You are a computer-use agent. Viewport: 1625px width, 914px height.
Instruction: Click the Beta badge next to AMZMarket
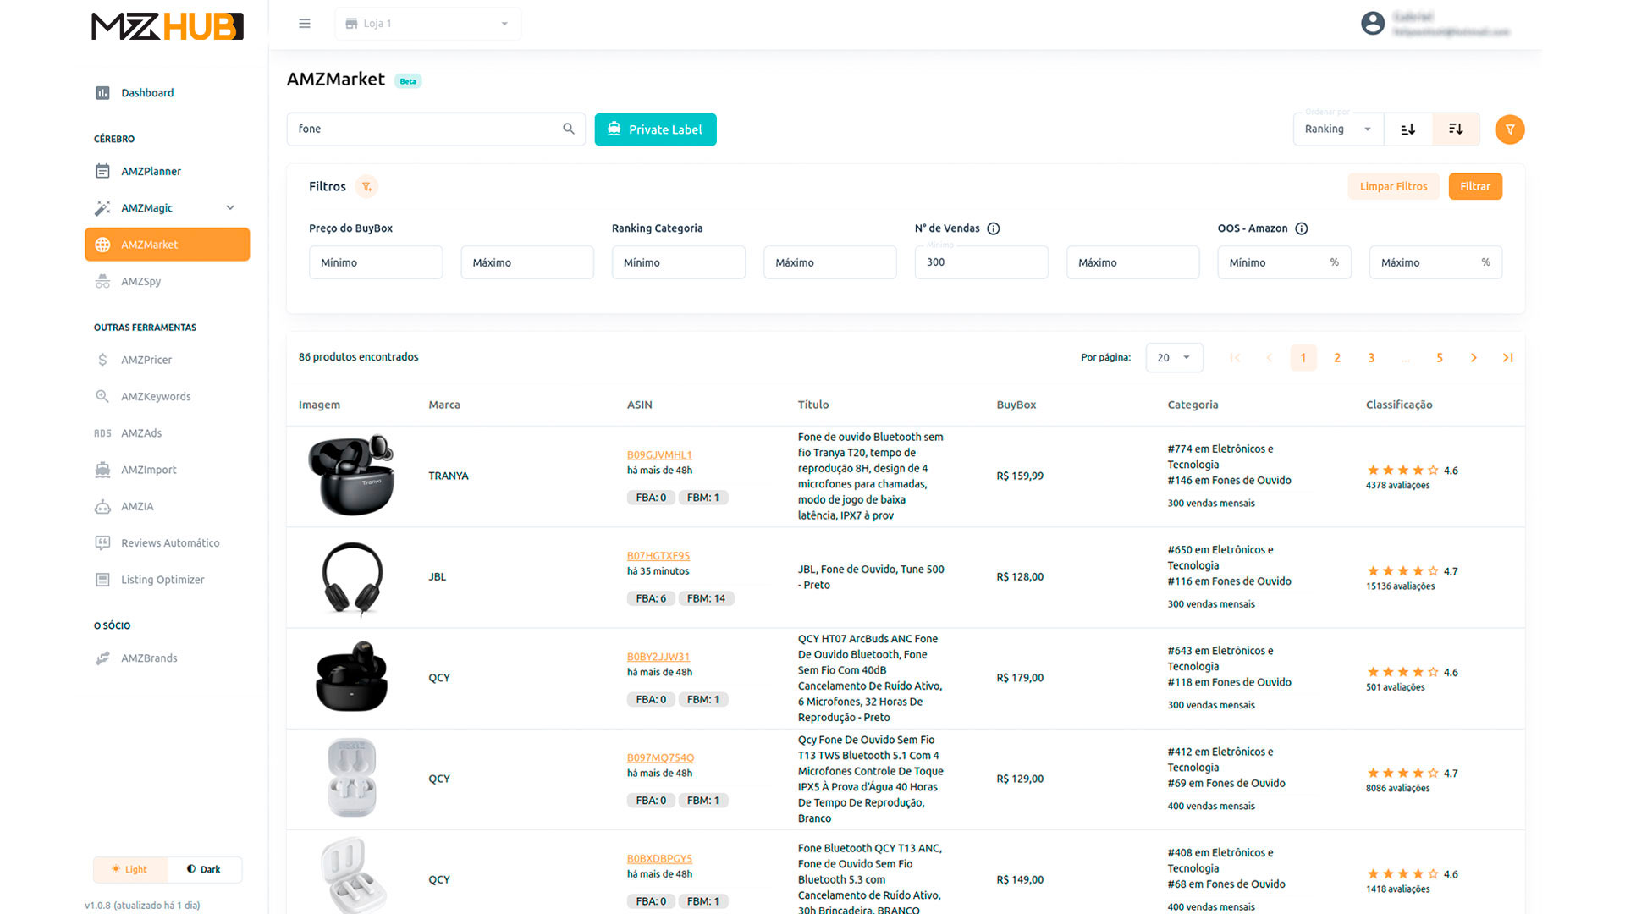pyautogui.click(x=408, y=81)
